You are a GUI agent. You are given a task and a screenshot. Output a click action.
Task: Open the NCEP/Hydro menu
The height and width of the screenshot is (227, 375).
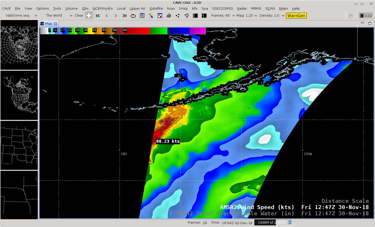(103, 8)
